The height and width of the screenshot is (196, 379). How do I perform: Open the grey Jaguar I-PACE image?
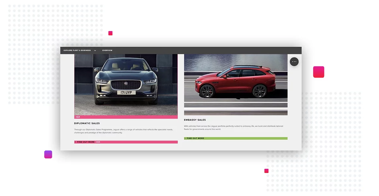tap(126, 84)
